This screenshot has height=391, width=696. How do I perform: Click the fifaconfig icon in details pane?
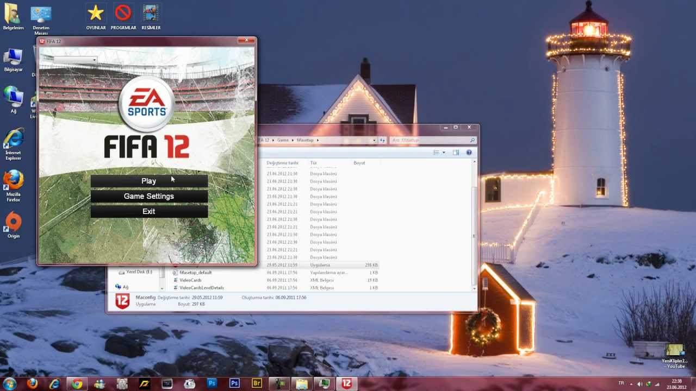[122, 301]
